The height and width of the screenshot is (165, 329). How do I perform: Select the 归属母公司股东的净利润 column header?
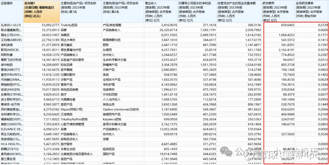tap(197, 12)
